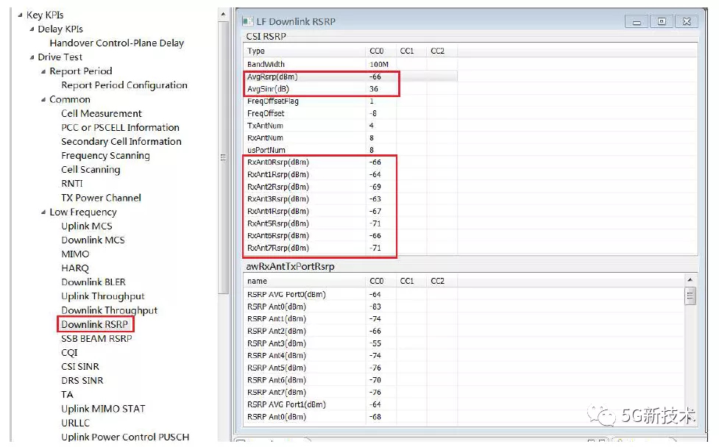Click the 100M bandwidth value cell
This screenshot has width=719, height=447.
pyautogui.click(x=380, y=64)
